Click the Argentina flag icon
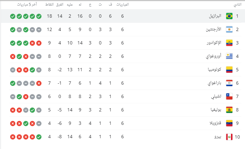This screenshot has height=149, width=245. 229,29
